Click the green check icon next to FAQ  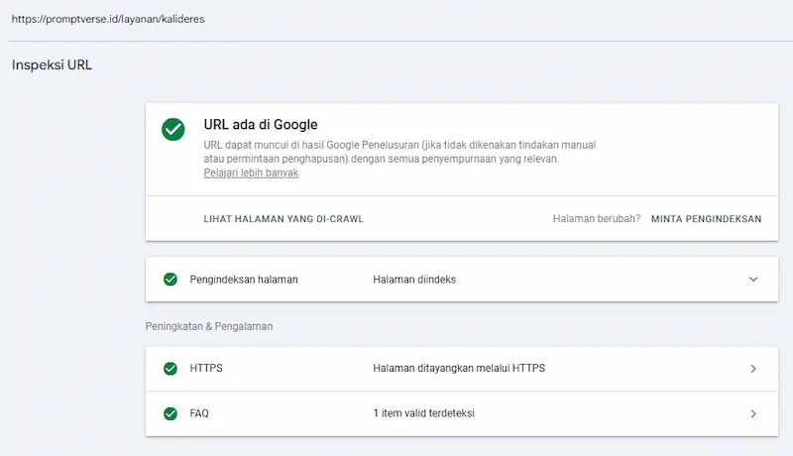coord(170,413)
